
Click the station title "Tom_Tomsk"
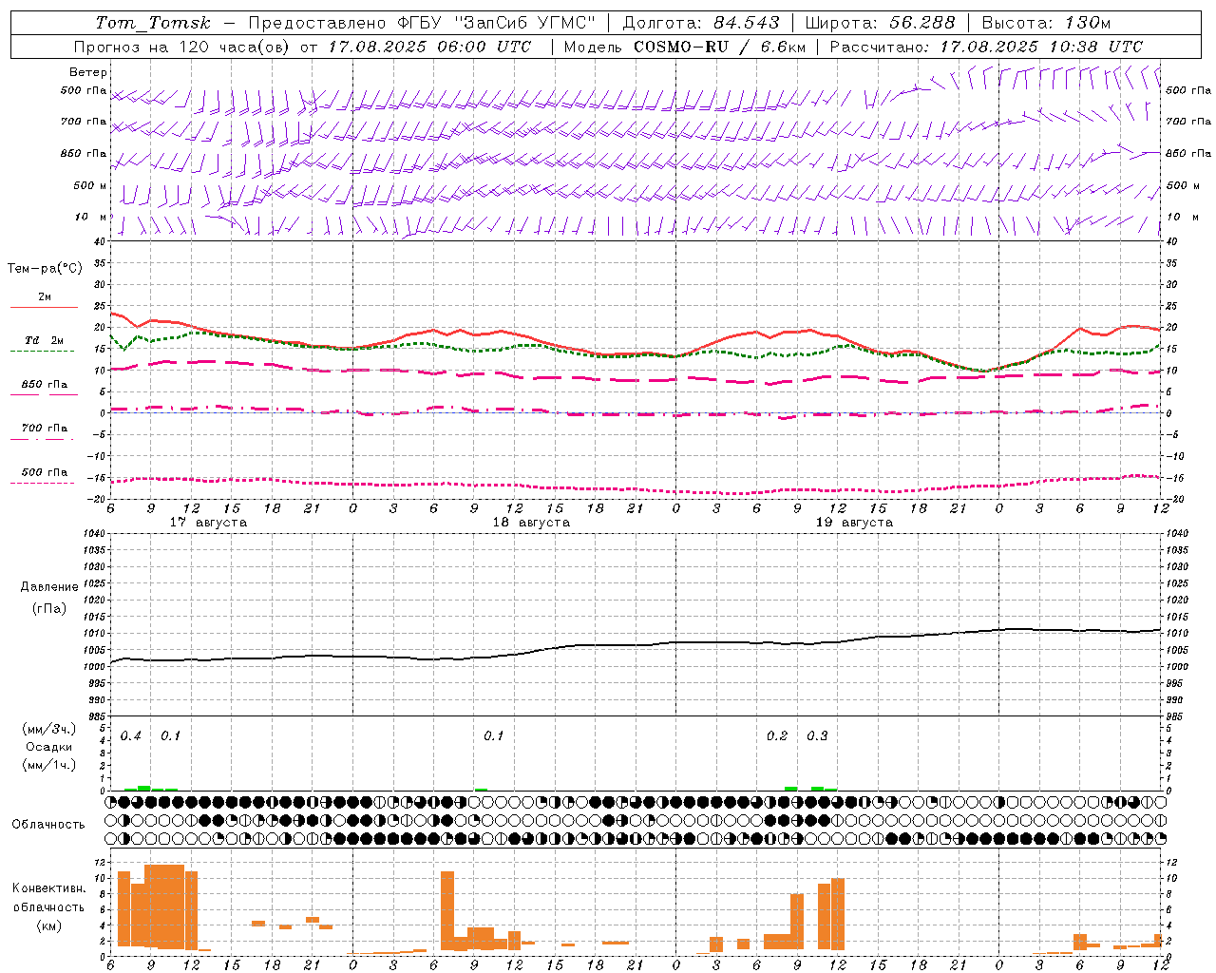click(x=153, y=23)
